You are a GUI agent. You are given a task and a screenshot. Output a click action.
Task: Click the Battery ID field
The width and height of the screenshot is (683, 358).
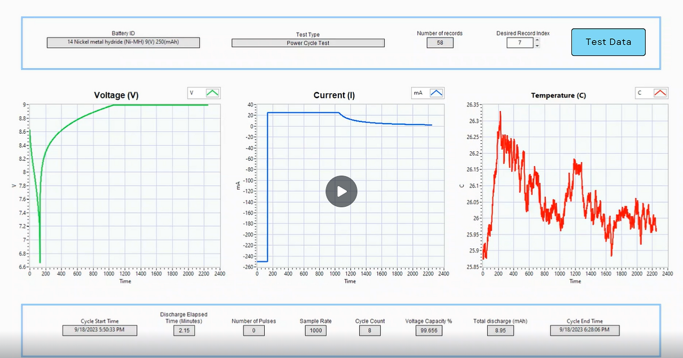123,42
